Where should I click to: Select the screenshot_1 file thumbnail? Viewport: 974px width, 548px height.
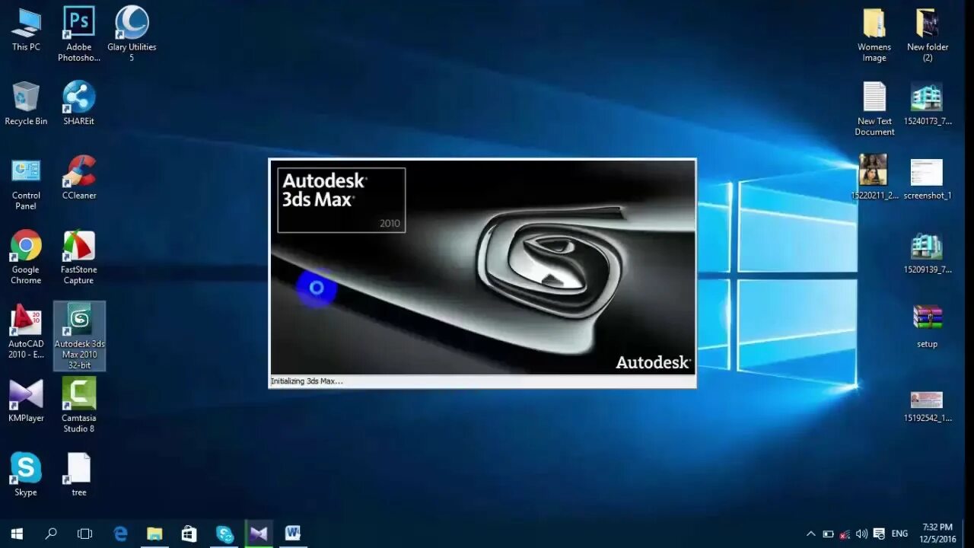(928, 178)
